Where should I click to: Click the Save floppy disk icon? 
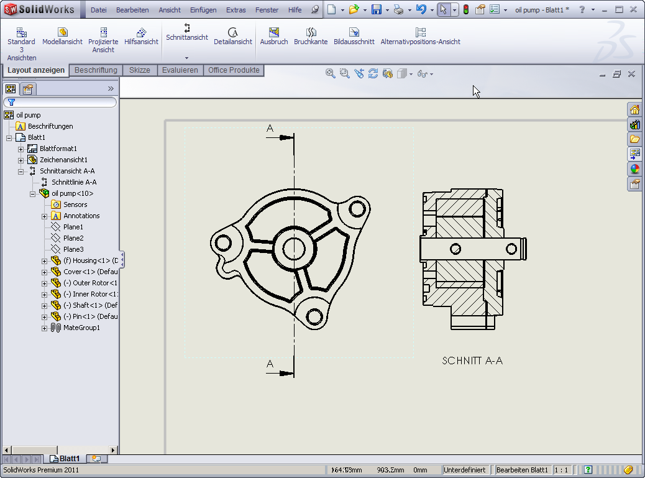point(376,9)
